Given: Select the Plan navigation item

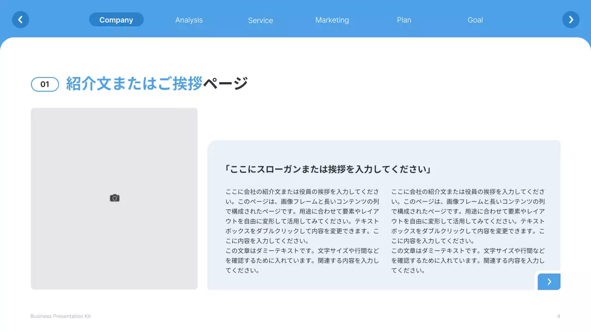Looking at the screenshot, I should (x=404, y=20).
